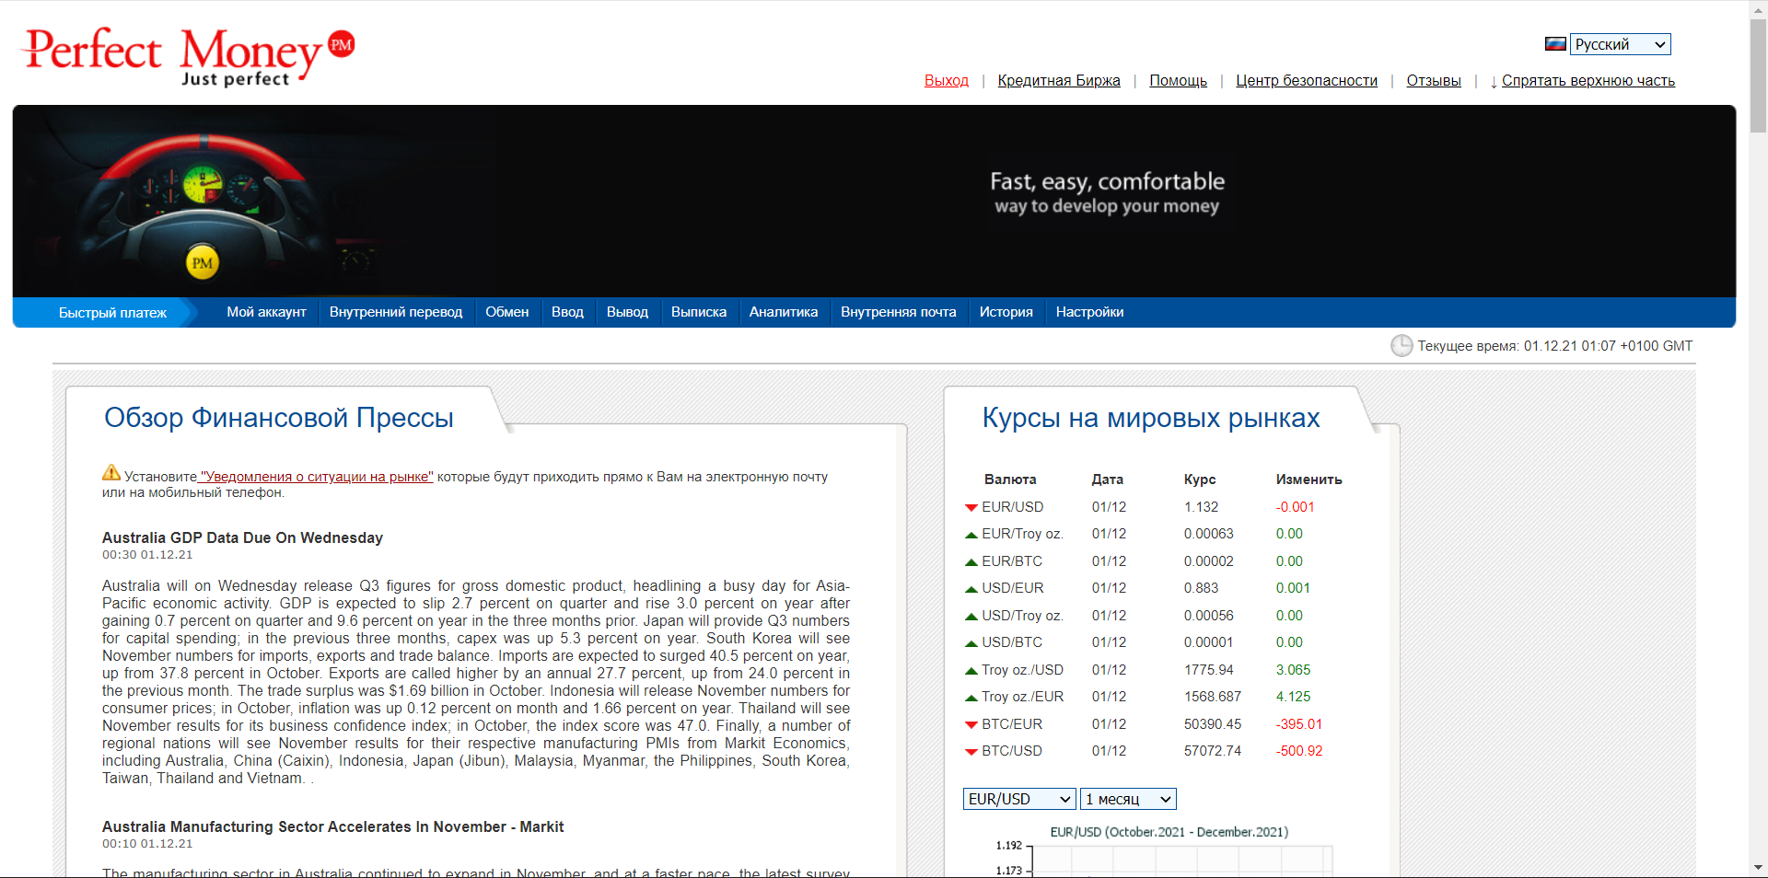Click the EUR/USD row label
Viewport: 1768px width, 878px height.
click(x=1013, y=507)
